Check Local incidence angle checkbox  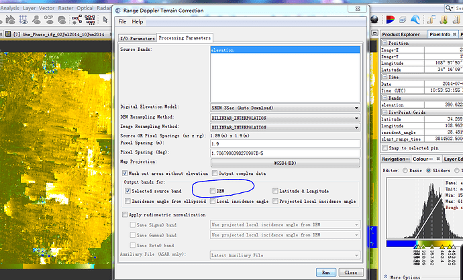point(213,202)
